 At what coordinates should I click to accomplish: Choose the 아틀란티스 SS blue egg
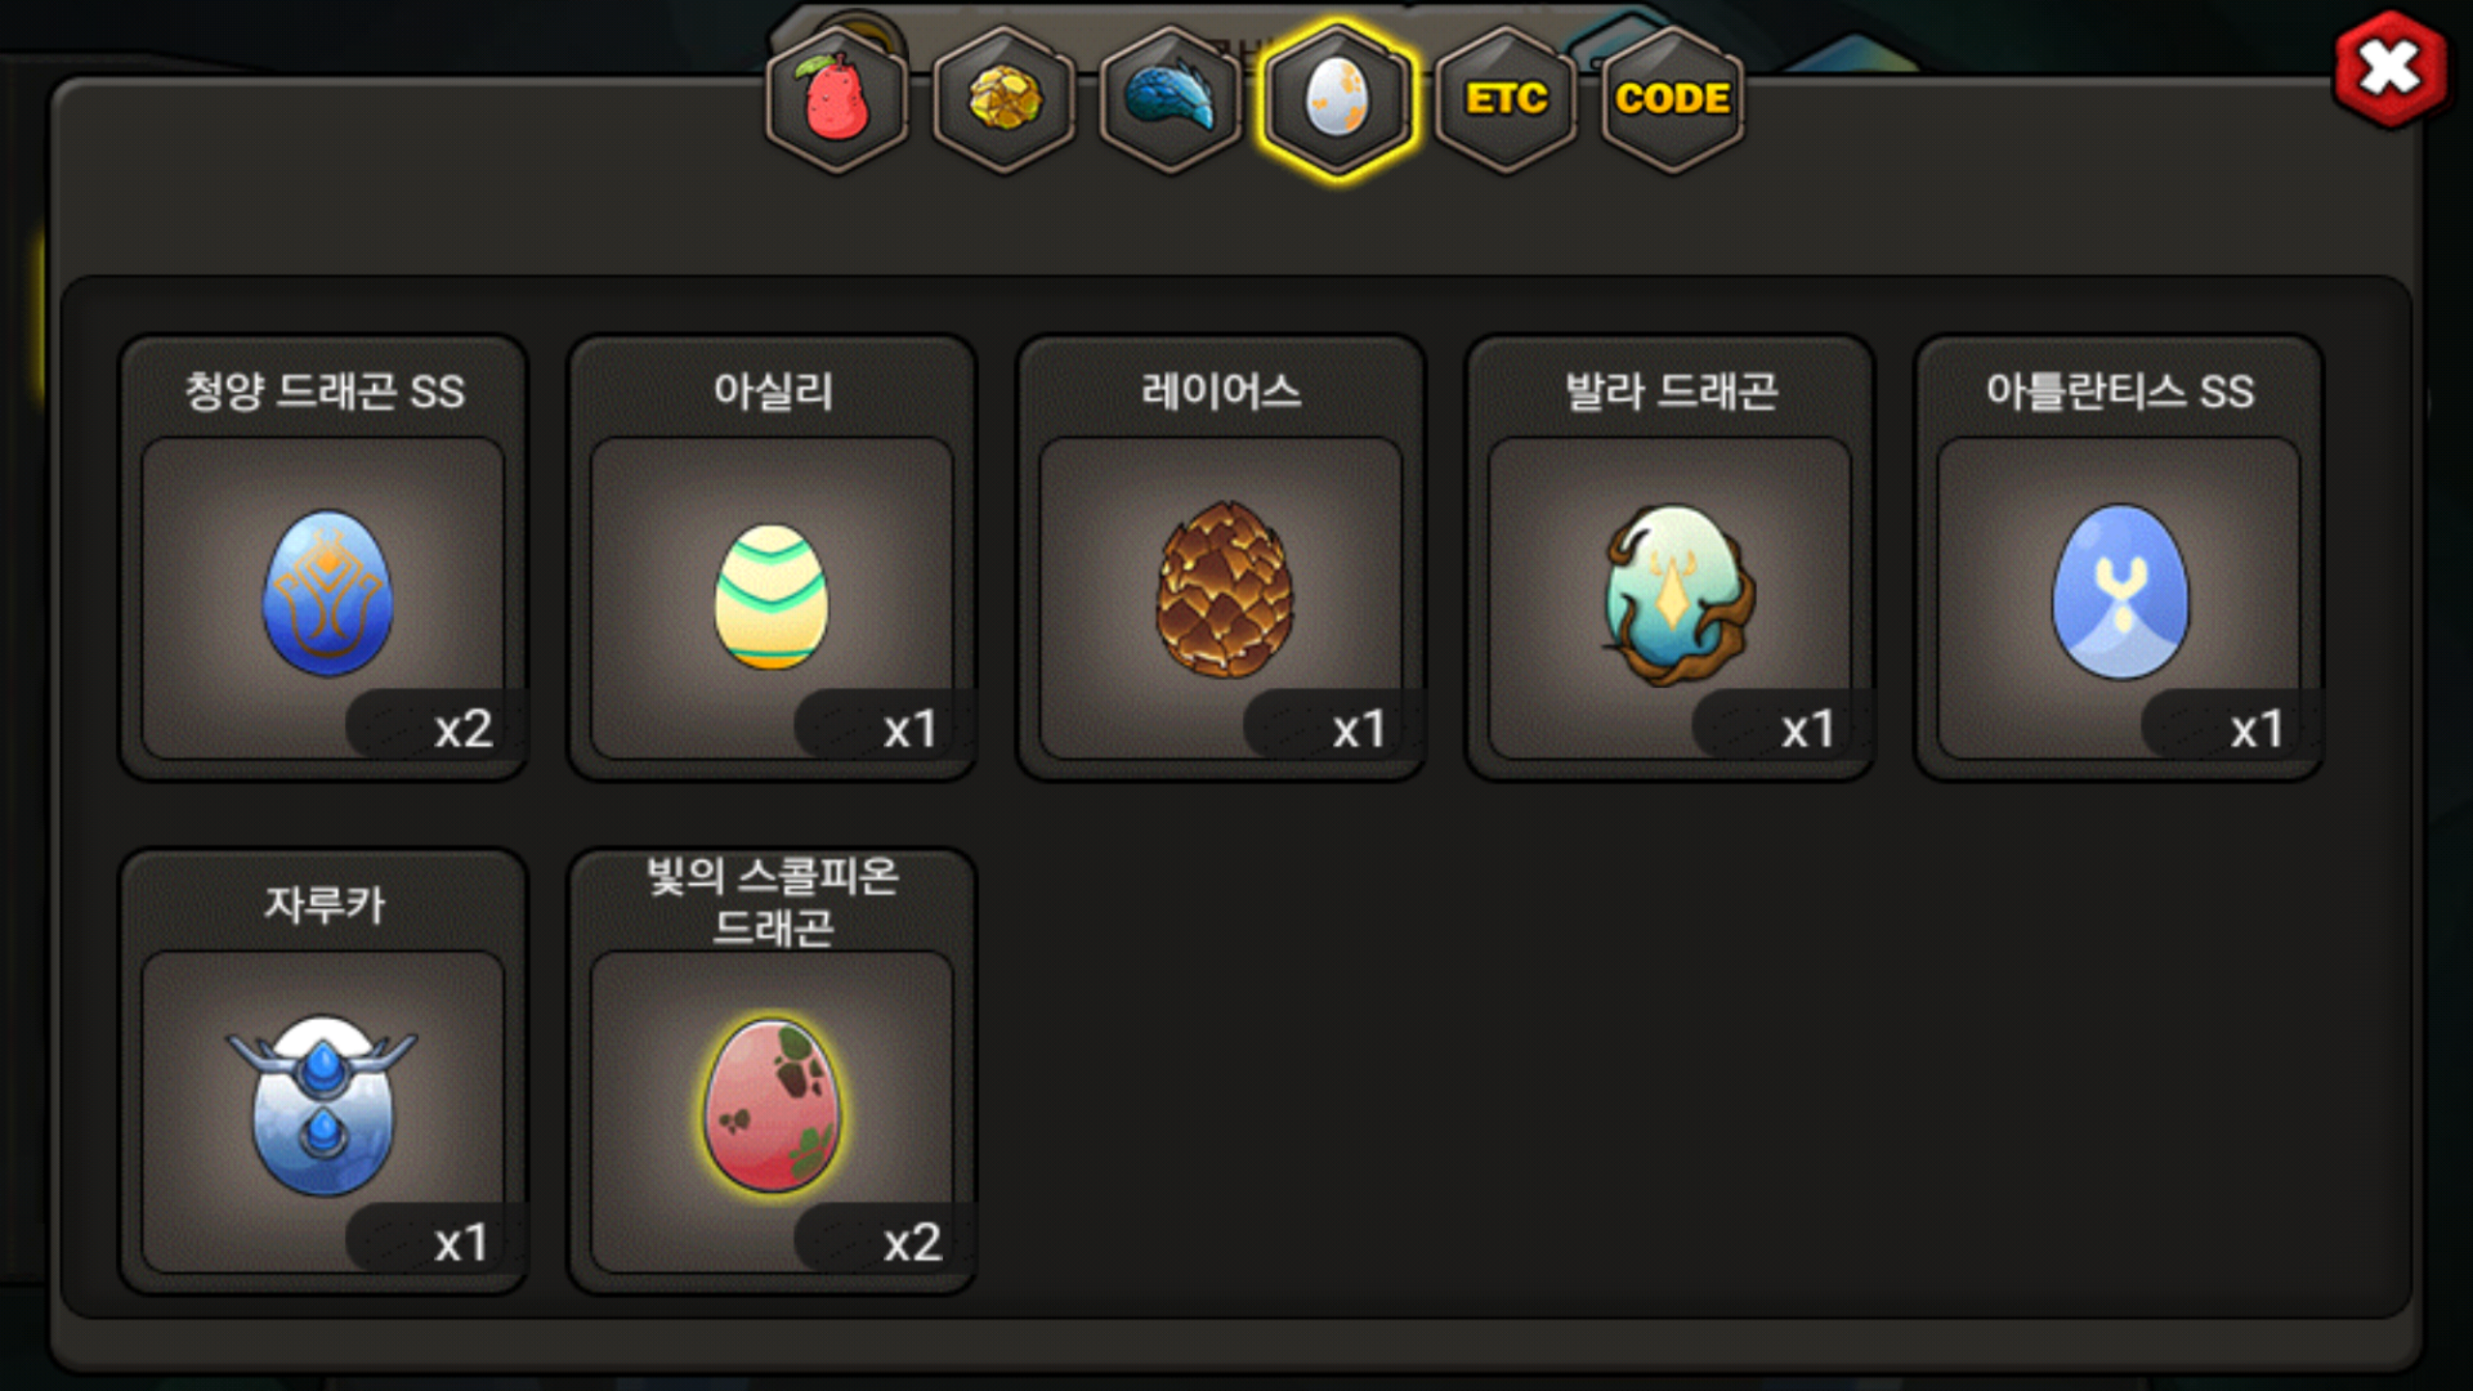click(x=2119, y=591)
